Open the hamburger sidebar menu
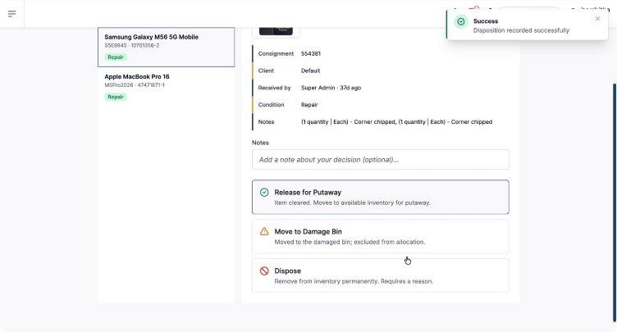617x332 pixels. click(11, 14)
